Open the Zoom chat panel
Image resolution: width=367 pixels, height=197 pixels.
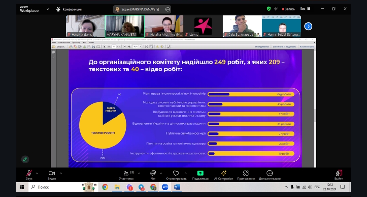point(153,174)
